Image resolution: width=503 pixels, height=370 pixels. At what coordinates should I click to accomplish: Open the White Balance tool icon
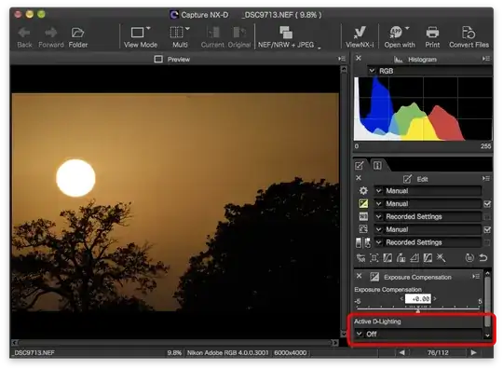[363, 216]
